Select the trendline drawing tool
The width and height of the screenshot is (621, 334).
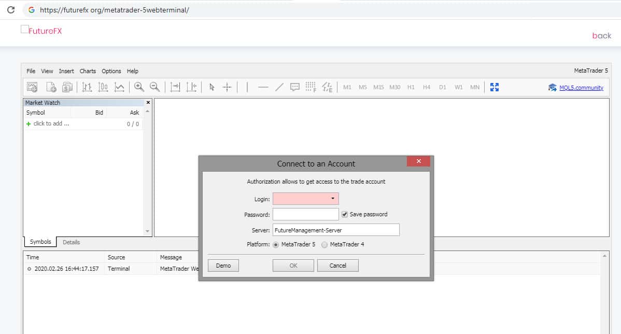[x=279, y=87]
